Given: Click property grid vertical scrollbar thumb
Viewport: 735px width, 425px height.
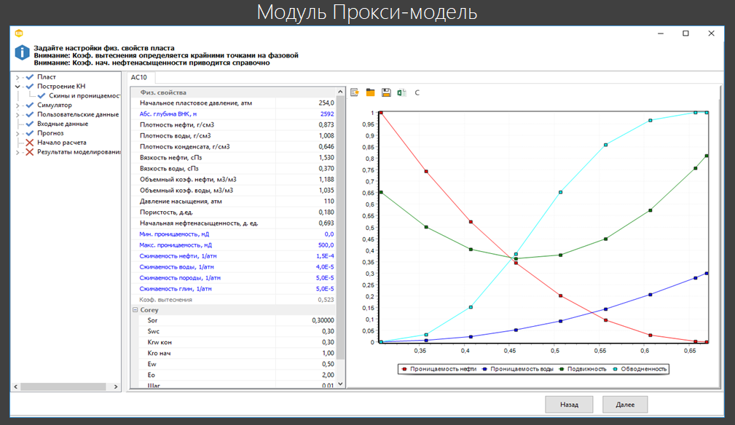Looking at the screenshot, I should pos(341,227).
